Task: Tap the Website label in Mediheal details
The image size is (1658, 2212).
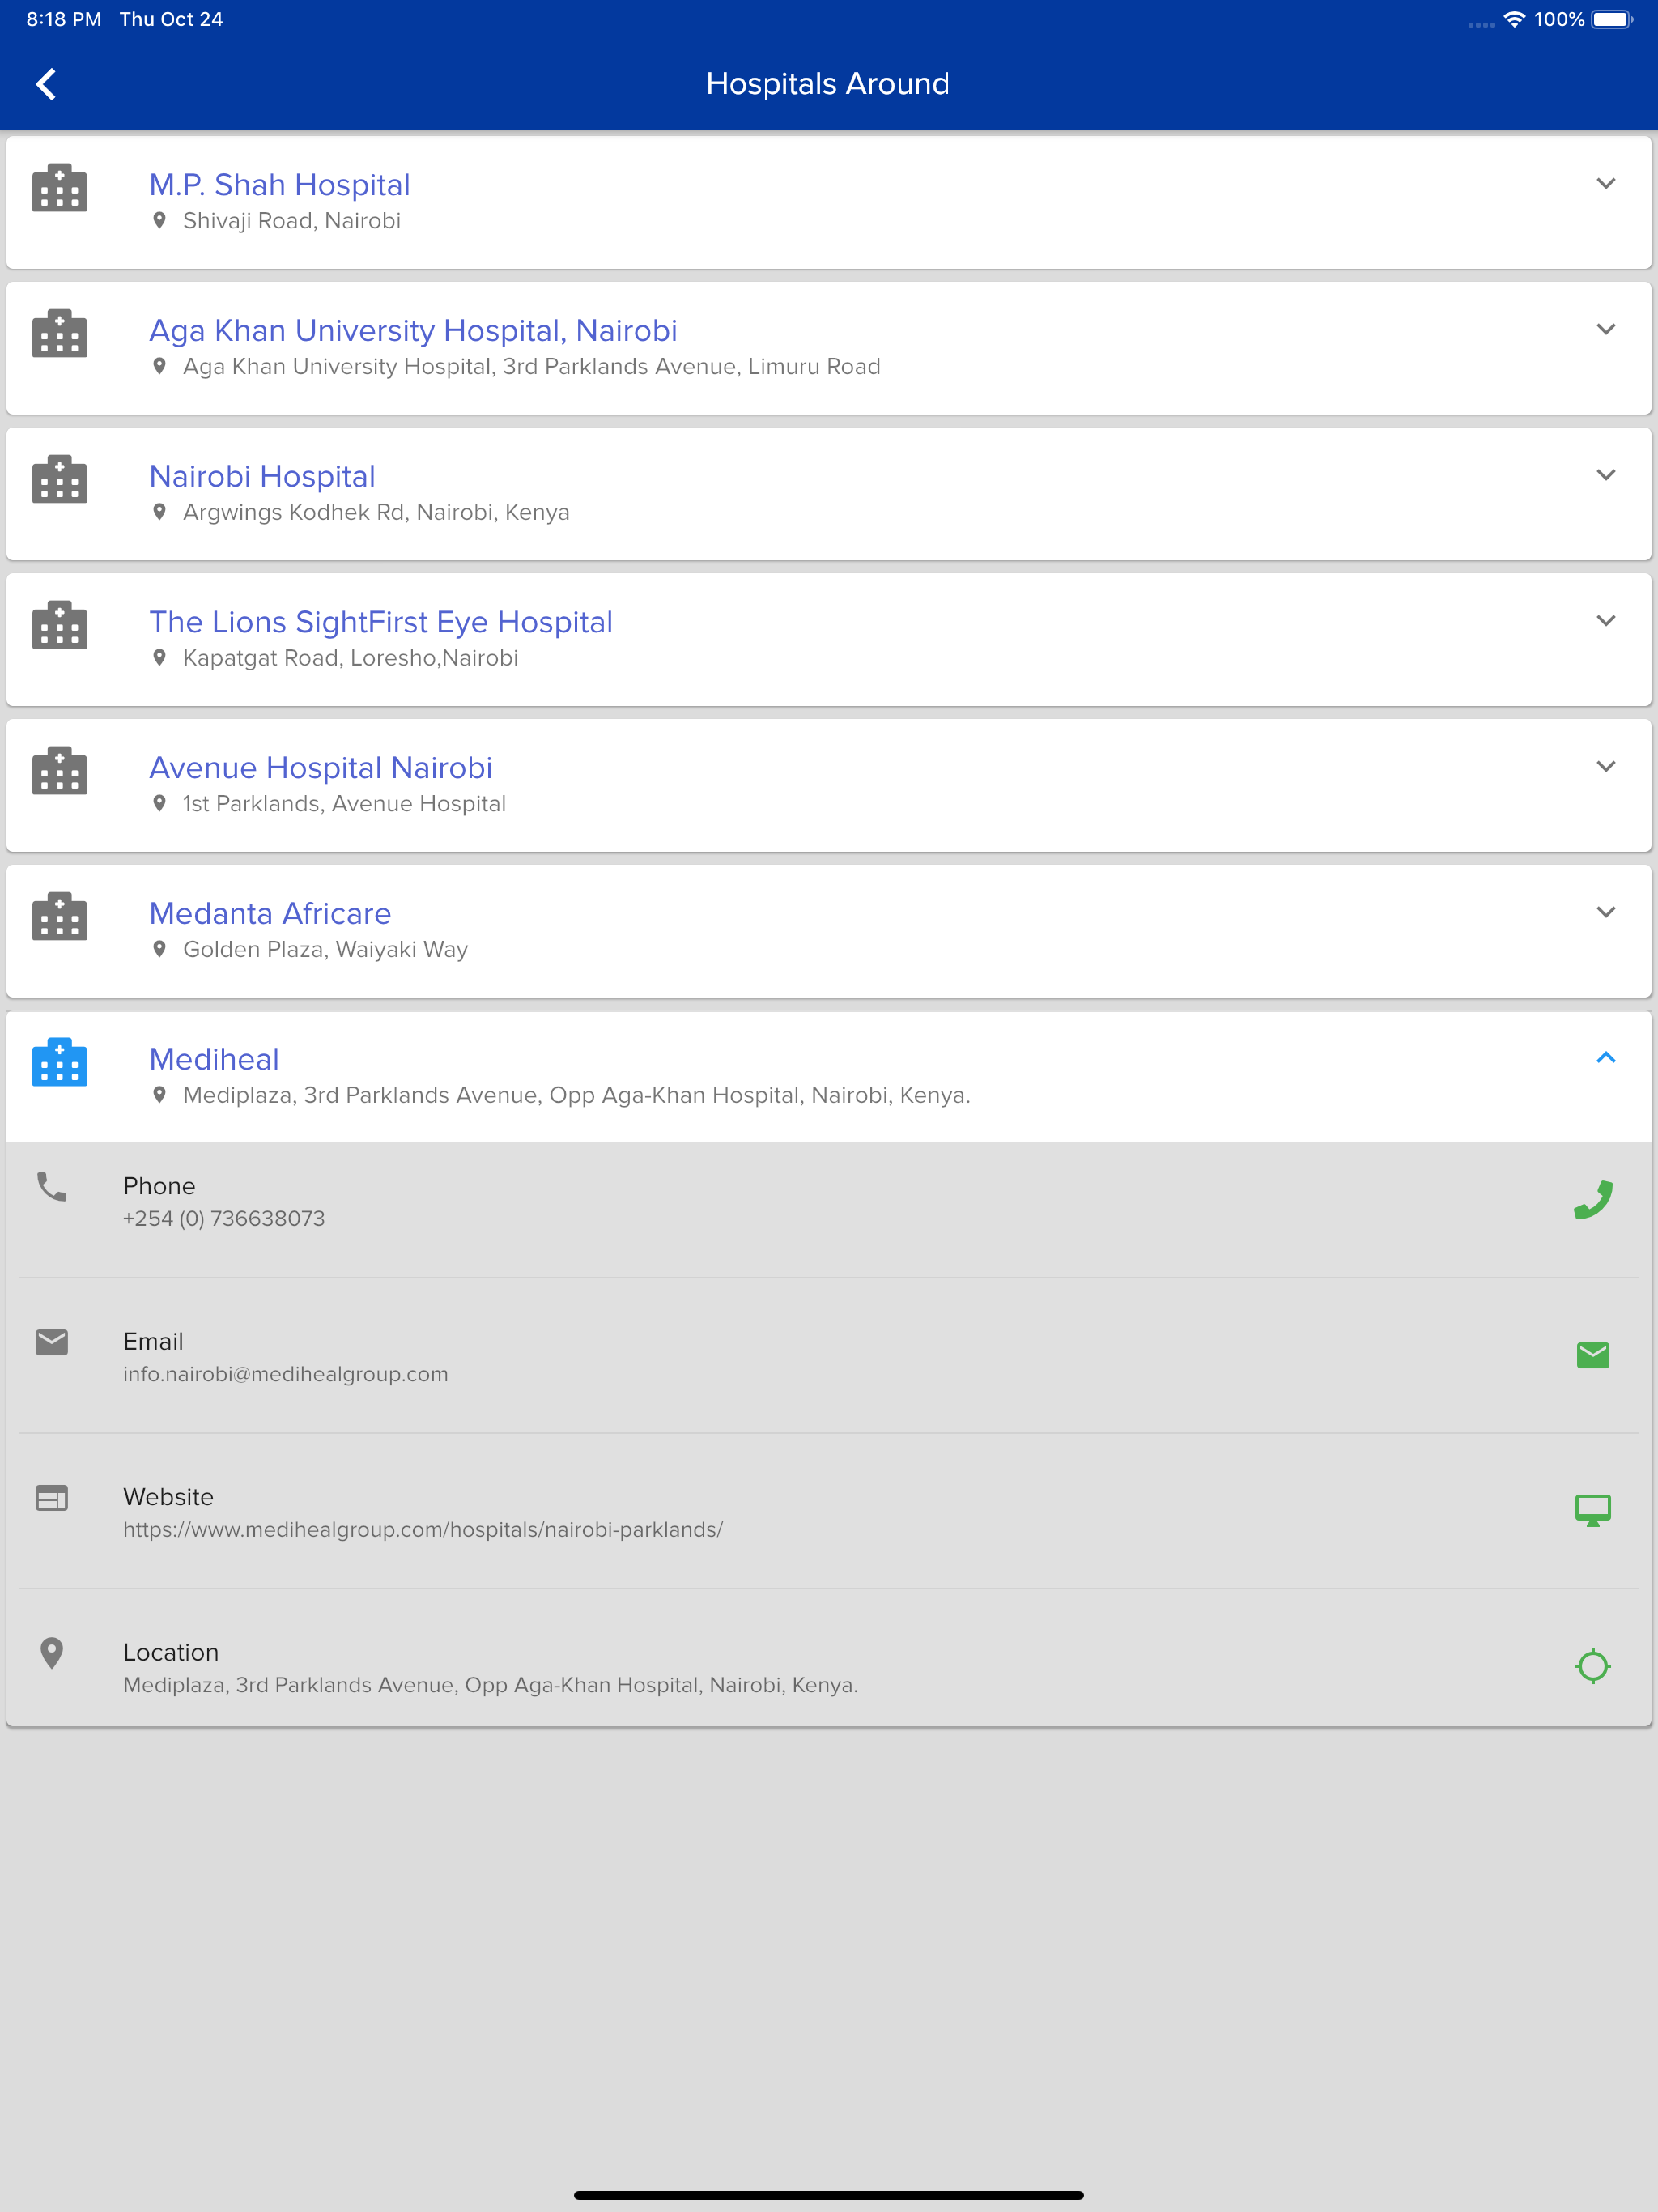Action: click(168, 1498)
